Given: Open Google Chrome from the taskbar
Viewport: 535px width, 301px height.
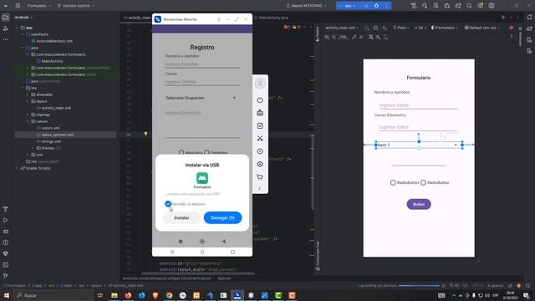Looking at the screenshot, I should point(169,295).
